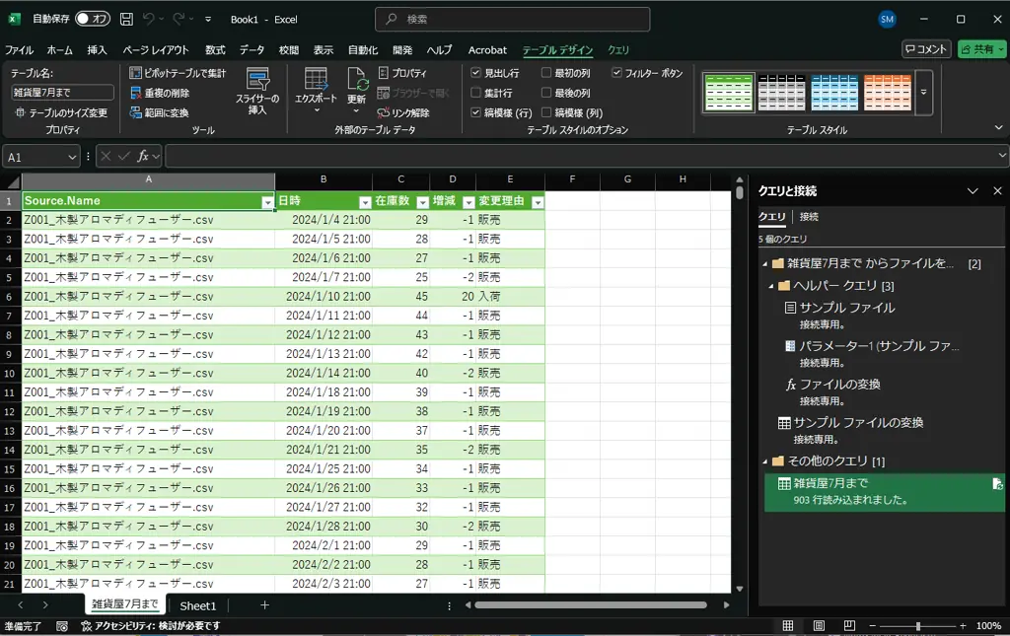Open 日時 column filter dropdown

(x=365, y=202)
